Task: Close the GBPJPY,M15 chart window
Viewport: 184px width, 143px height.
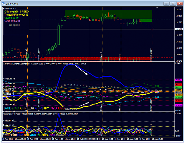Action: point(180,4)
